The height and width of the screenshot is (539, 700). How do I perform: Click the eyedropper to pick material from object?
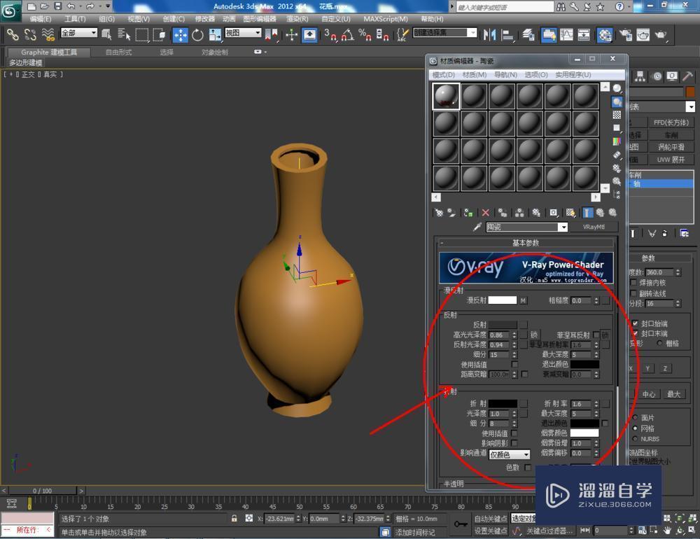coord(477,226)
